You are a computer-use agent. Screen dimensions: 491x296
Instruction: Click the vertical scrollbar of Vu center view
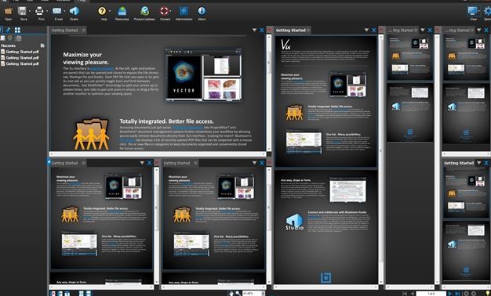[381, 160]
